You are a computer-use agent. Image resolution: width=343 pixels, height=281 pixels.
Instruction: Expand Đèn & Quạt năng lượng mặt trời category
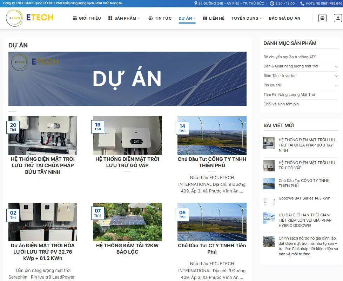pyautogui.click(x=336, y=66)
